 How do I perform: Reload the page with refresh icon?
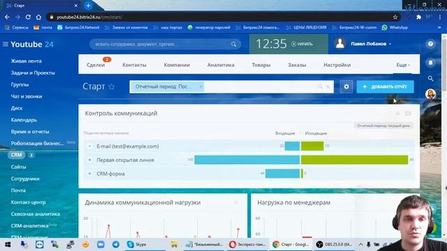point(28,17)
